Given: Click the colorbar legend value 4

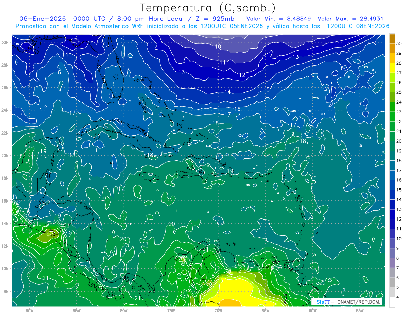Looking at the screenshot, I should [398, 297].
